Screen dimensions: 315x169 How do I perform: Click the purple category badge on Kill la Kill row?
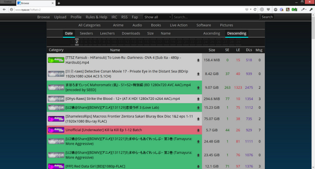[x=56, y=130]
